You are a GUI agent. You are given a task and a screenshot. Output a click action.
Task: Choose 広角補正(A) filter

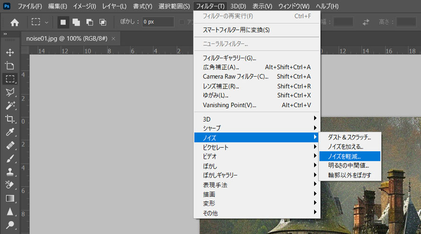tap(257, 67)
